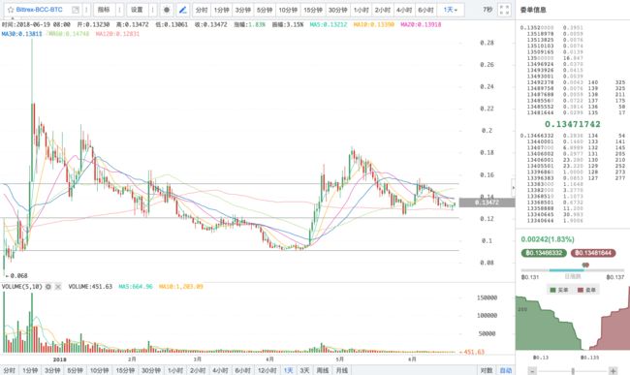
Task: Select 4小时 interval in the top toolbar
Action: (x=404, y=10)
